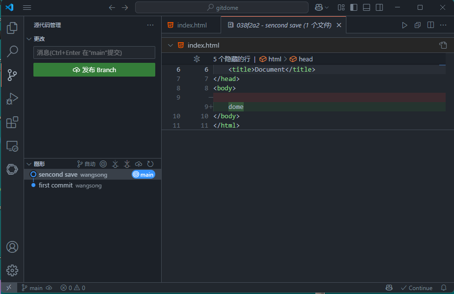The height and width of the screenshot is (294, 454).
Task: Open the Accounts icon in the sidebar
Action: pos(11,247)
